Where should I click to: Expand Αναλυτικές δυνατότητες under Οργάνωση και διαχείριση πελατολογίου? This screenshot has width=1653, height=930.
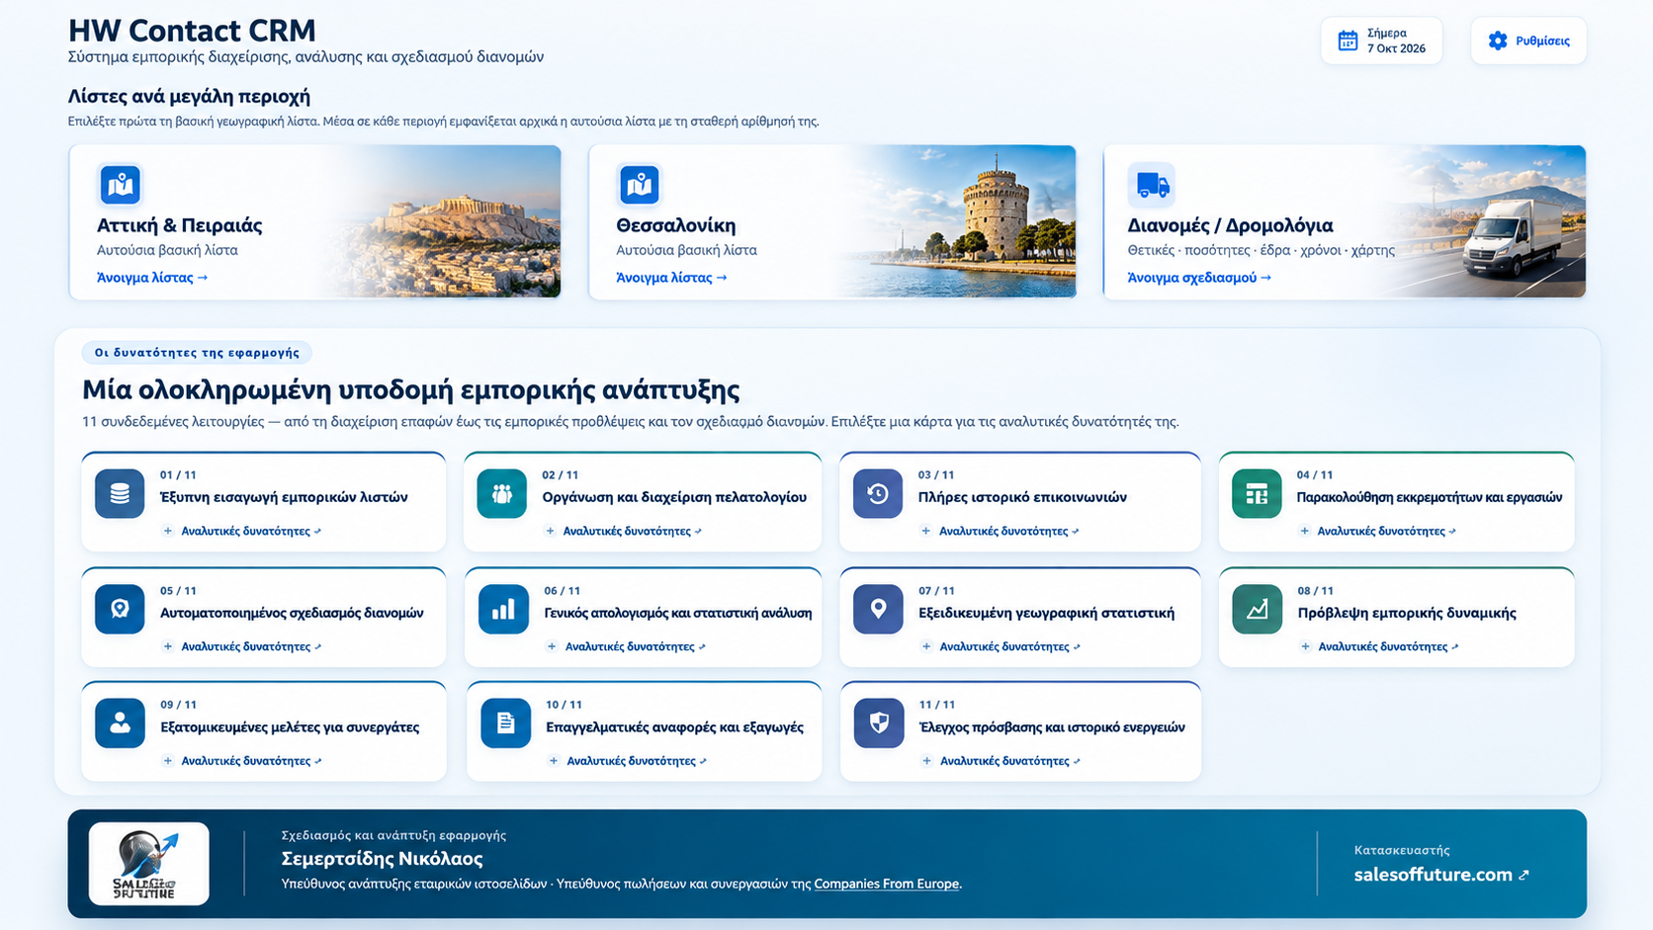pyautogui.click(x=625, y=532)
